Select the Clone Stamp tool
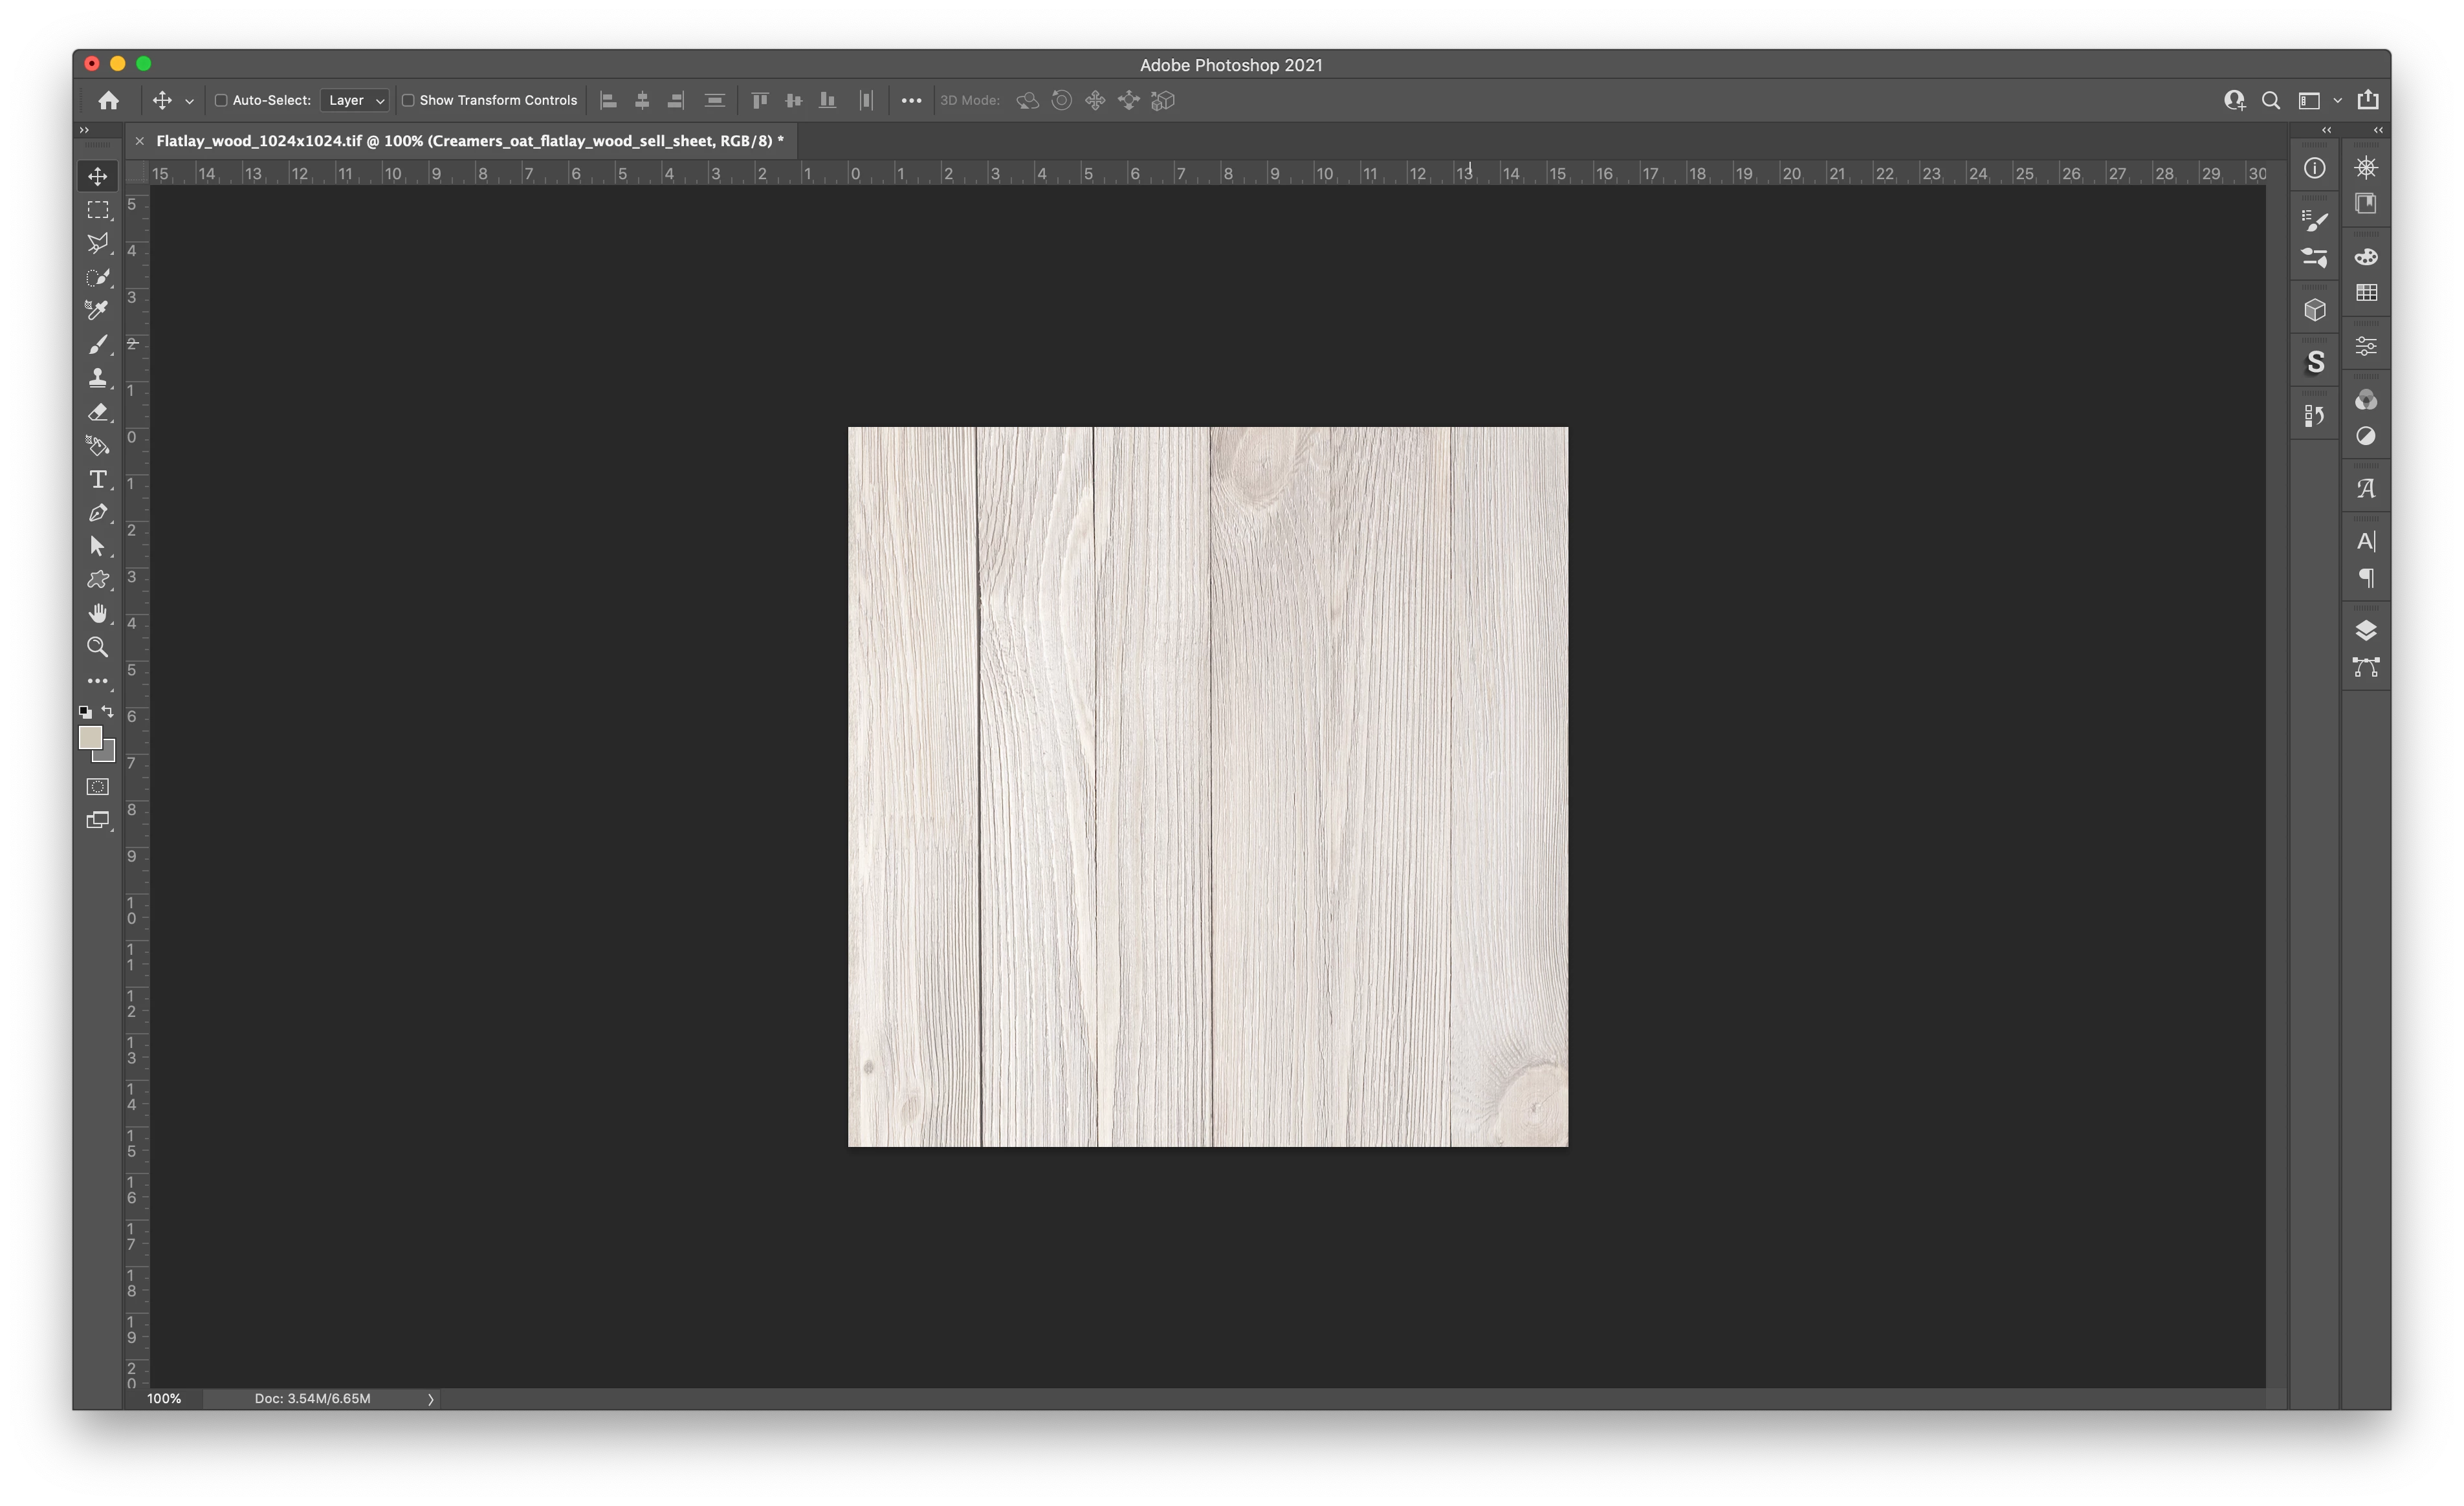2464x1506 pixels. [97, 378]
